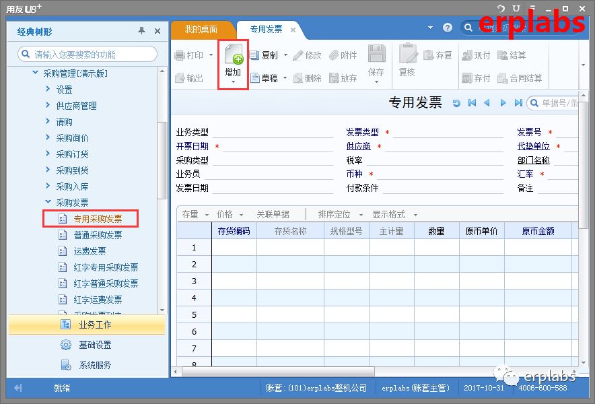Click the 代垫单位 link label

click(x=533, y=146)
